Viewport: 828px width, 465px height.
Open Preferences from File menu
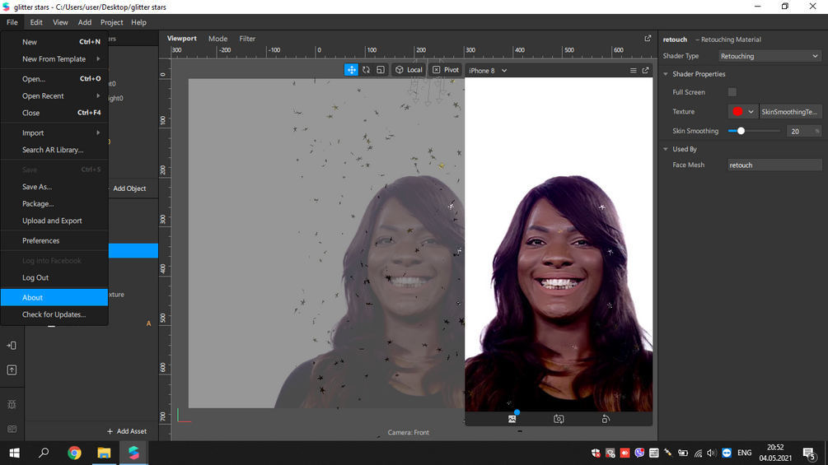pyautogui.click(x=54, y=240)
